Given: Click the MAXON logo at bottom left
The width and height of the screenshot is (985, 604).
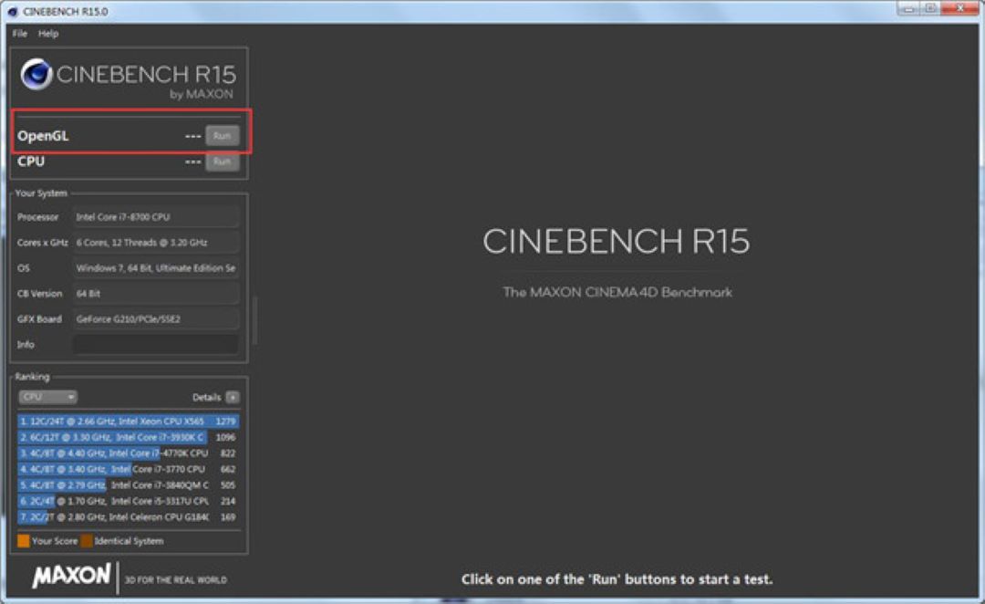Looking at the screenshot, I should 73,578.
